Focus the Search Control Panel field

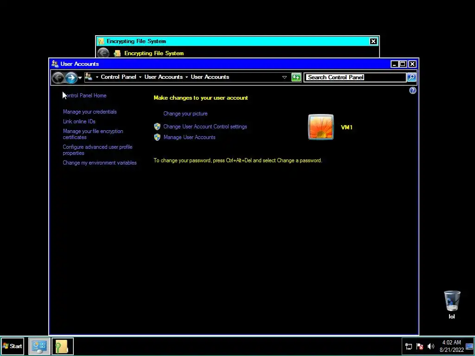point(355,77)
